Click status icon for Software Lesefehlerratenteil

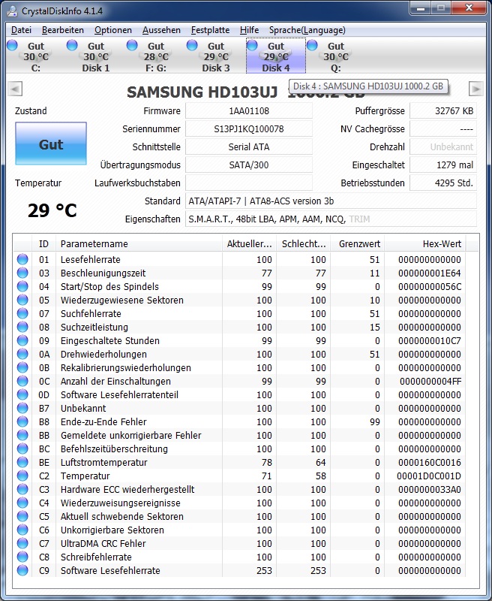tap(22, 394)
